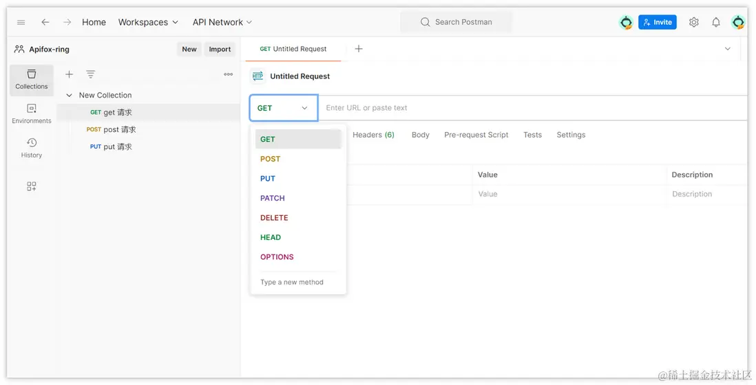Collapse the New Collection tree folder

click(69, 96)
